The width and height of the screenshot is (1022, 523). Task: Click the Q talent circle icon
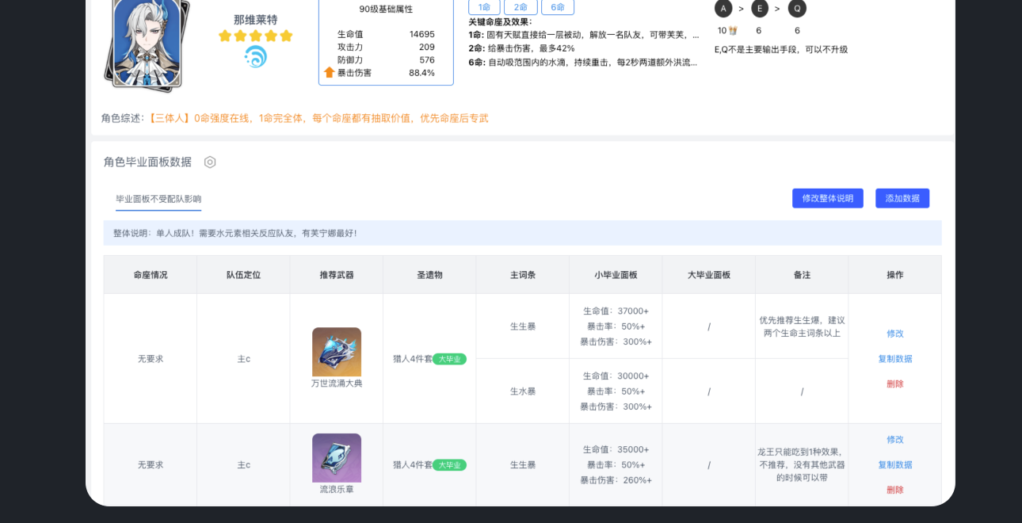pos(796,9)
